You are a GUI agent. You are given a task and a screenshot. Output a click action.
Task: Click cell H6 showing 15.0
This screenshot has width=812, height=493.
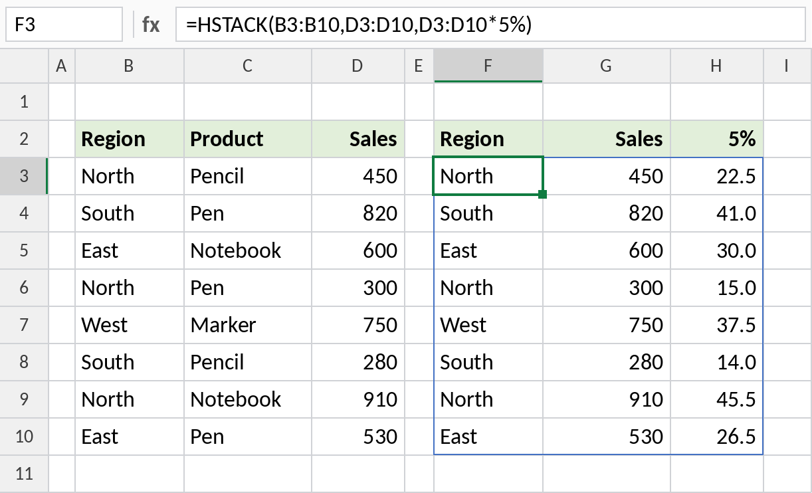click(x=717, y=288)
